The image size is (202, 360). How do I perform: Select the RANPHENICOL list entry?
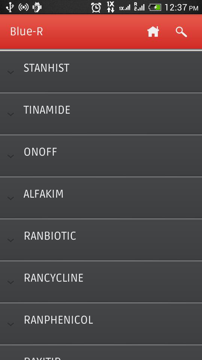click(101, 324)
